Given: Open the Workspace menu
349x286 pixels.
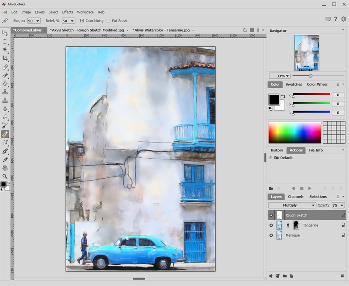Looking at the screenshot, I should coord(85,12).
